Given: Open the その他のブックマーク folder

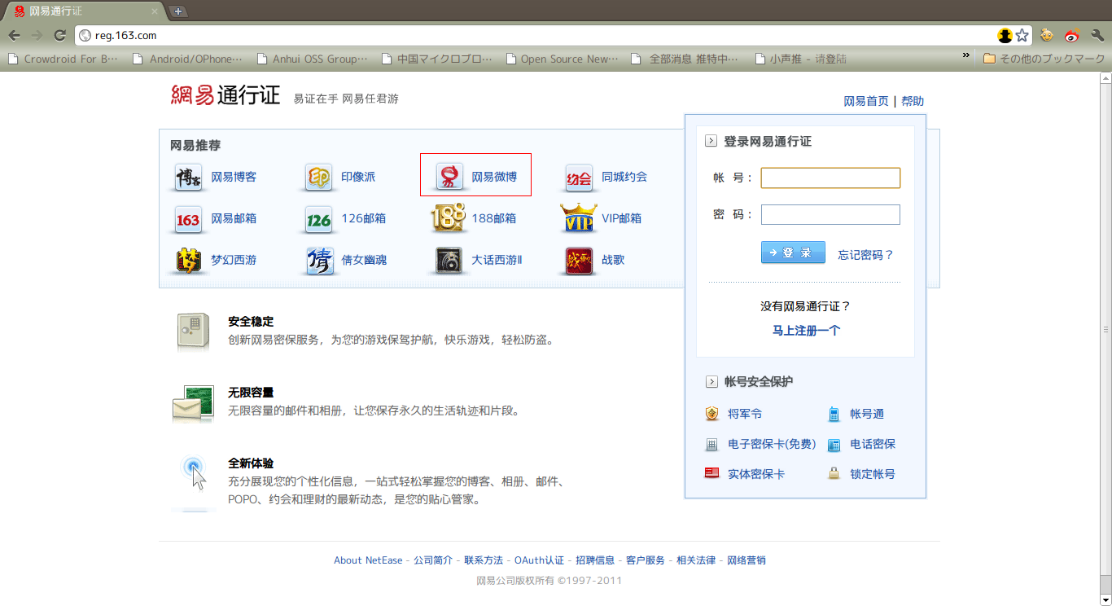Looking at the screenshot, I should [x=1044, y=59].
